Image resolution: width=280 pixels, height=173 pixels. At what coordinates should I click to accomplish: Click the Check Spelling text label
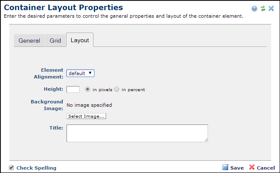click(x=36, y=168)
